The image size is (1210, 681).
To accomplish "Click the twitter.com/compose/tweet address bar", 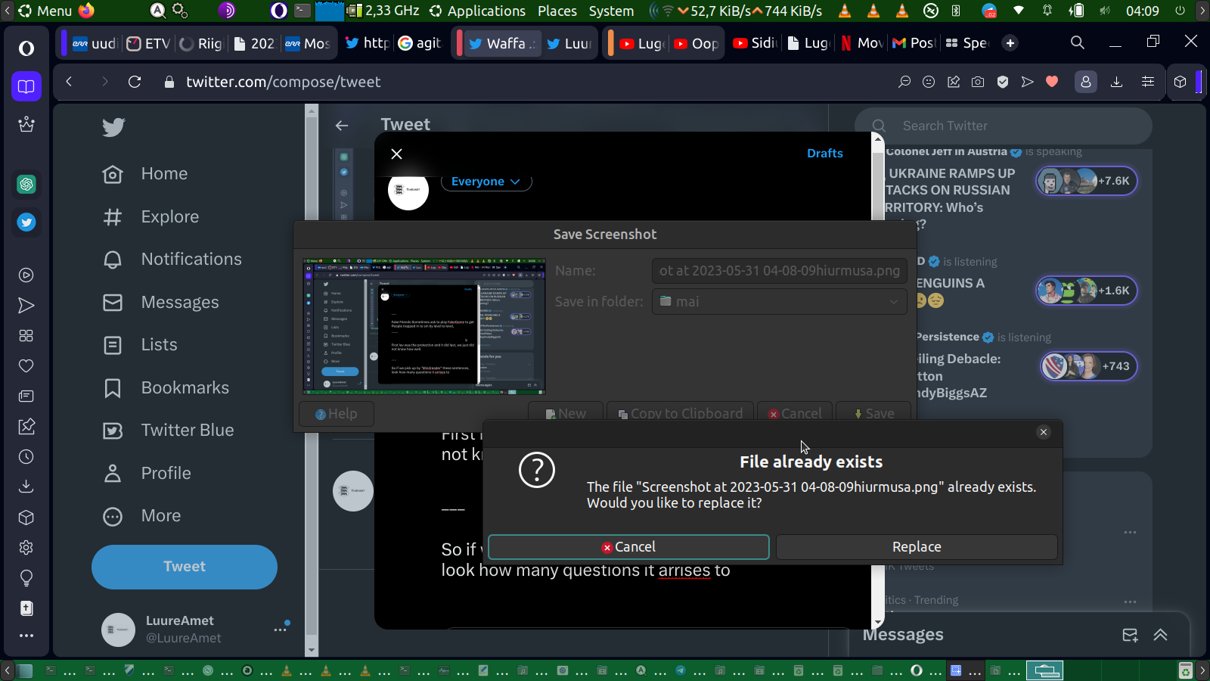I will pos(284,82).
